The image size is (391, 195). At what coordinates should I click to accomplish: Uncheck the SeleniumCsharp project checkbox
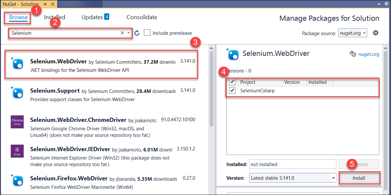[x=232, y=91]
